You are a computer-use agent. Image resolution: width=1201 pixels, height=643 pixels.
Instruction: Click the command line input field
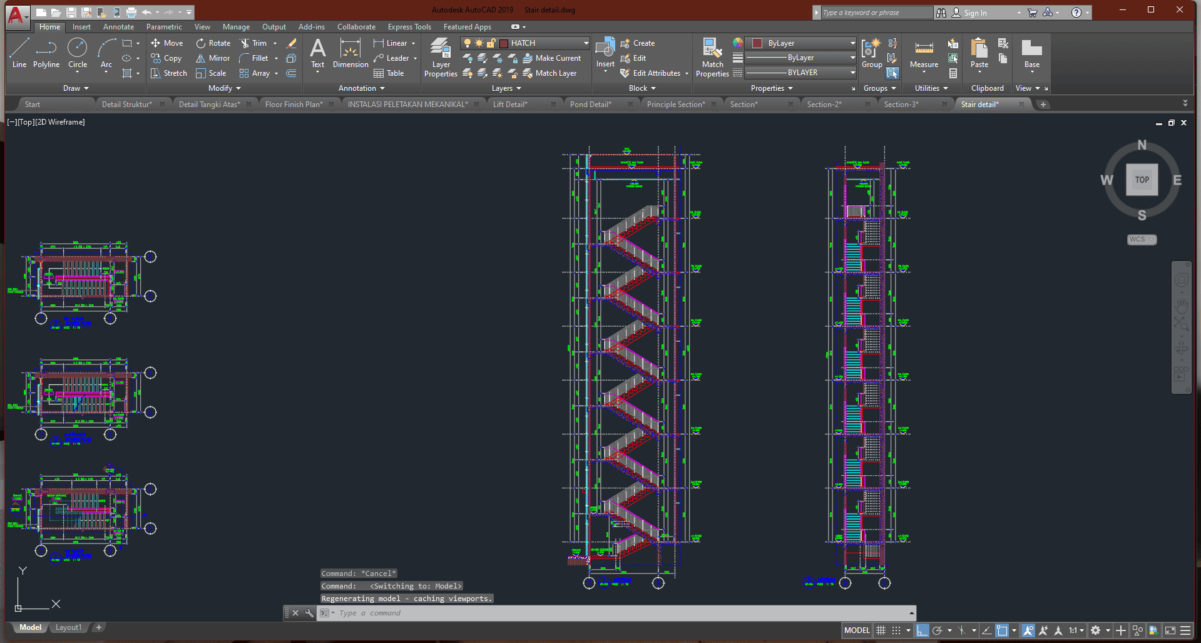620,613
